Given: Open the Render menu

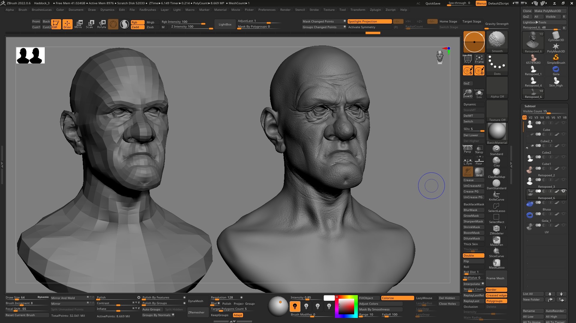Looking at the screenshot, I should [285, 10].
